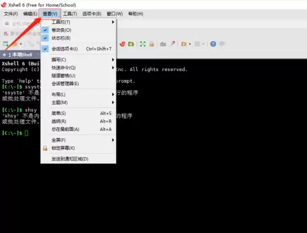
Task: Select 锁定屏幕(K) lock screen entry
Action: 79,148
